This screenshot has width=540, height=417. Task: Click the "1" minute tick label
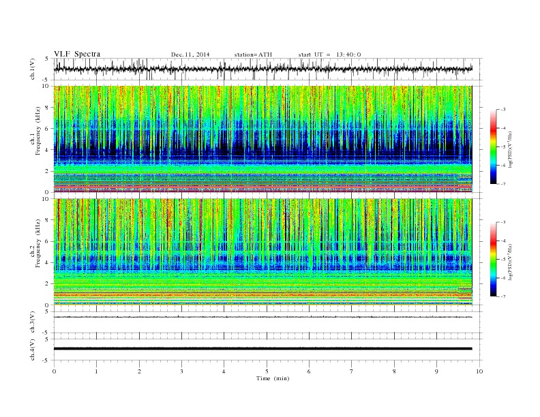point(96,371)
